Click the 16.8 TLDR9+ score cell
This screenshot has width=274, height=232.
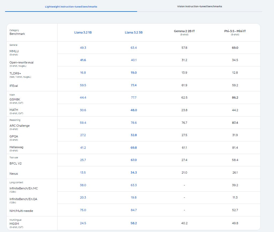coord(83,73)
